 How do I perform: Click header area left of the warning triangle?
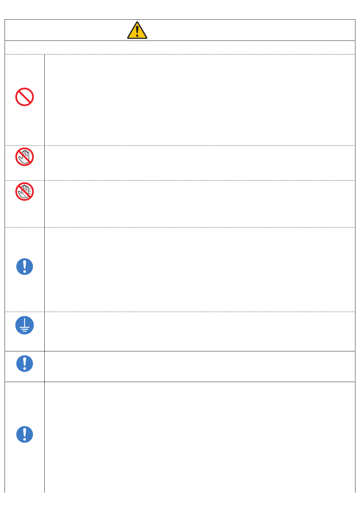coord(66,30)
